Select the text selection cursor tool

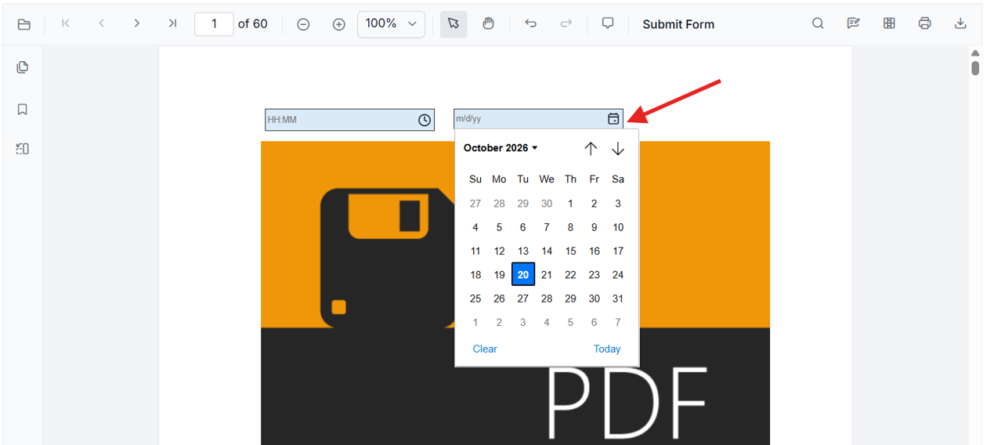(453, 24)
